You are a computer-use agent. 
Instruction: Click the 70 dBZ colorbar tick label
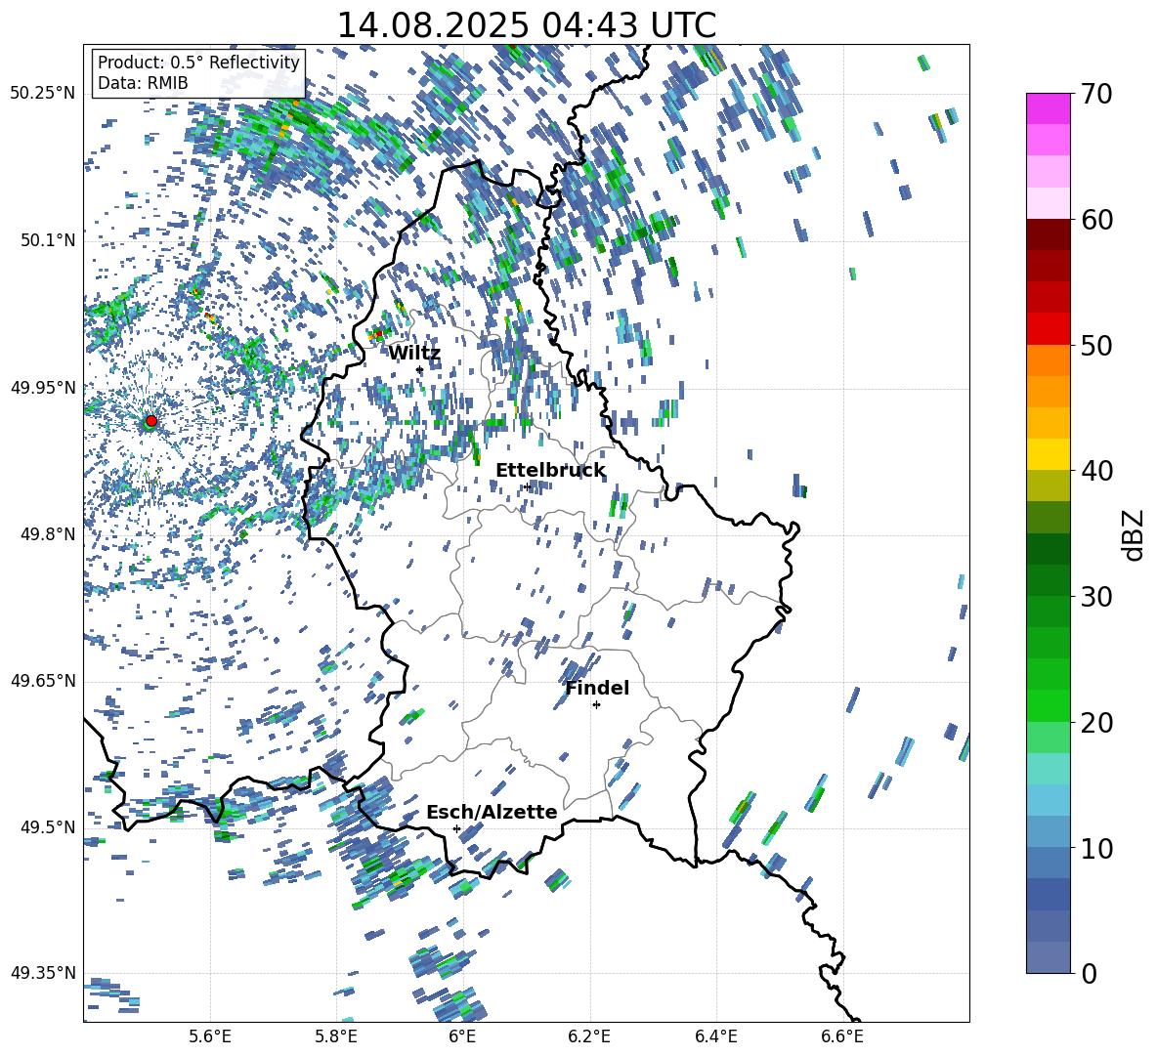1096,94
